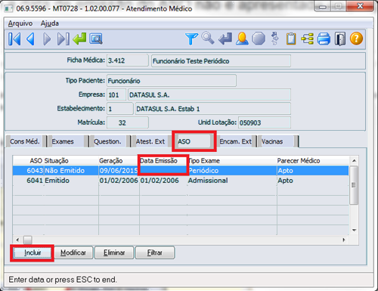Screen dimensions: 378x291
Task: Click the blue filter funnel icon
Action: (191, 39)
